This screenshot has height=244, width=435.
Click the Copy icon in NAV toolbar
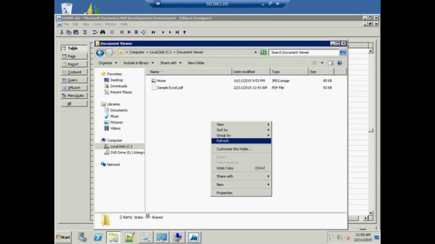coord(69,32)
